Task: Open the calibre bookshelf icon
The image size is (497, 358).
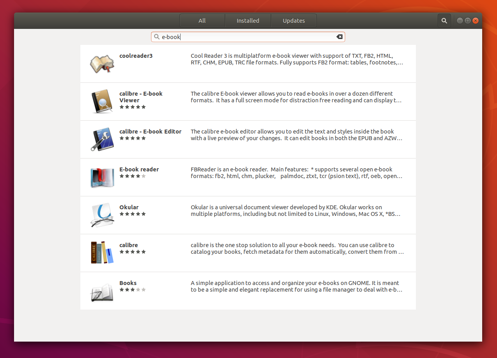Action: (102, 253)
